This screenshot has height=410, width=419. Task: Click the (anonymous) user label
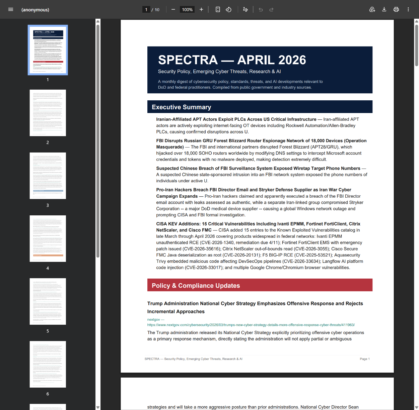point(35,10)
